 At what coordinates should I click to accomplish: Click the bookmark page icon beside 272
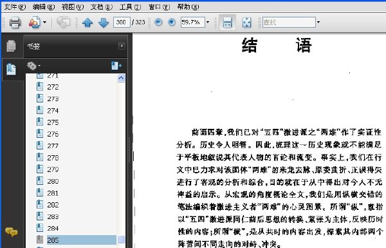(x=40, y=87)
